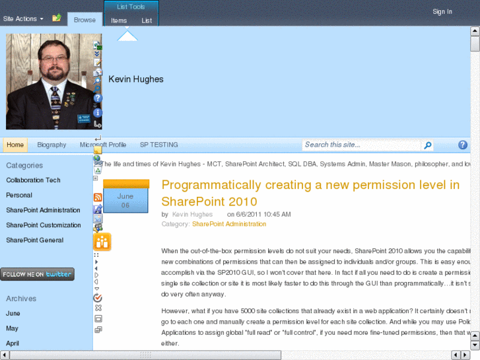The height and width of the screenshot is (360, 480).
Task: Click the outlined right-pointing triangle
Action: [x=96, y=275]
